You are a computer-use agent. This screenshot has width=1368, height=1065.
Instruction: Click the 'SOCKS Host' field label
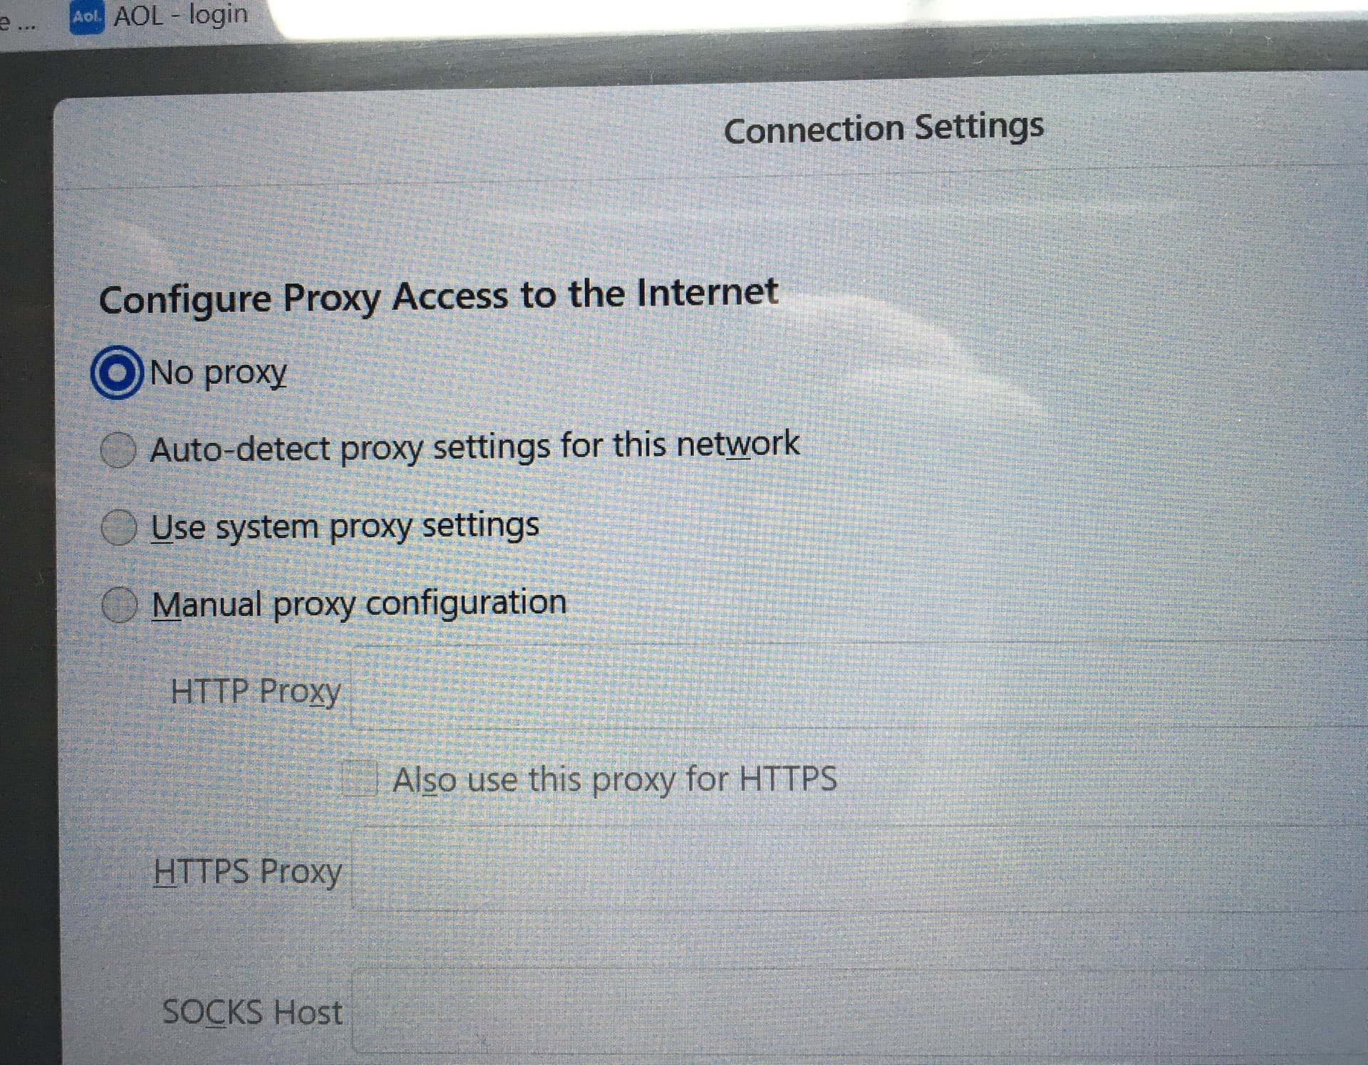(252, 1012)
